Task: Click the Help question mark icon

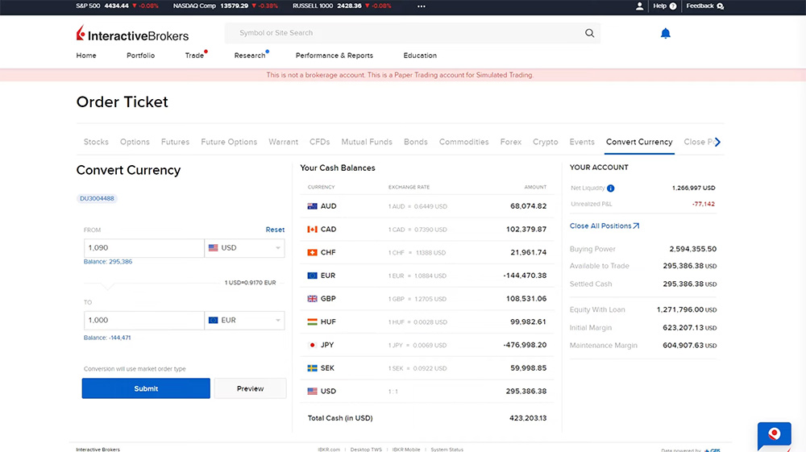Action: point(673,6)
